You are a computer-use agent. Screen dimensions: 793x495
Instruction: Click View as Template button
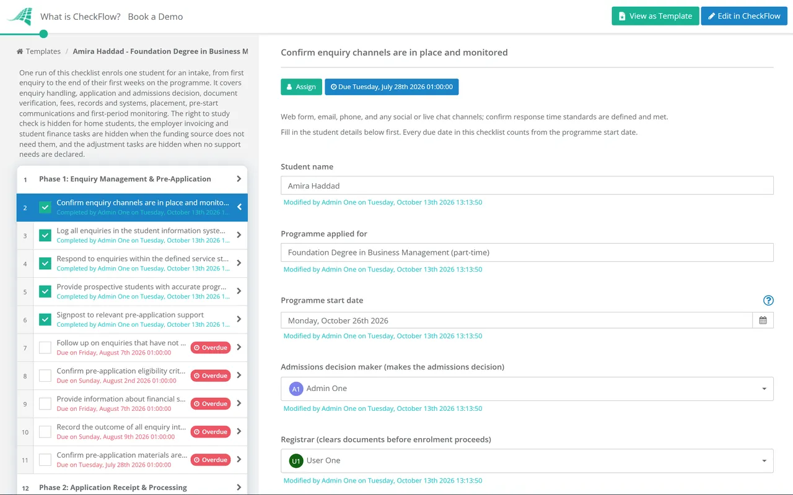coord(655,16)
